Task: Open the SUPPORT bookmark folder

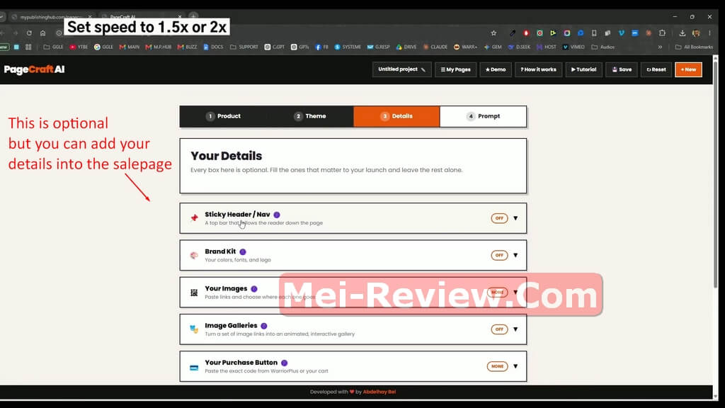Action: click(x=244, y=47)
